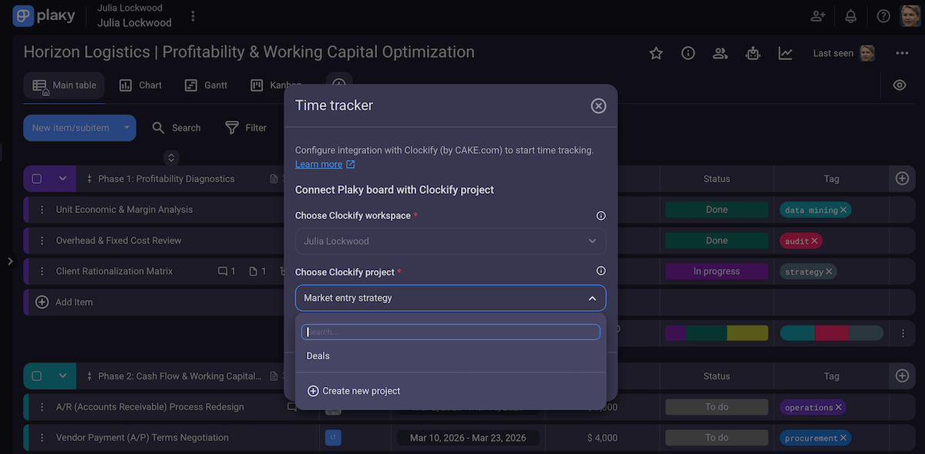Image resolution: width=925 pixels, height=454 pixels.
Task: Follow the Learn more link
Action: tap(318, 165)
